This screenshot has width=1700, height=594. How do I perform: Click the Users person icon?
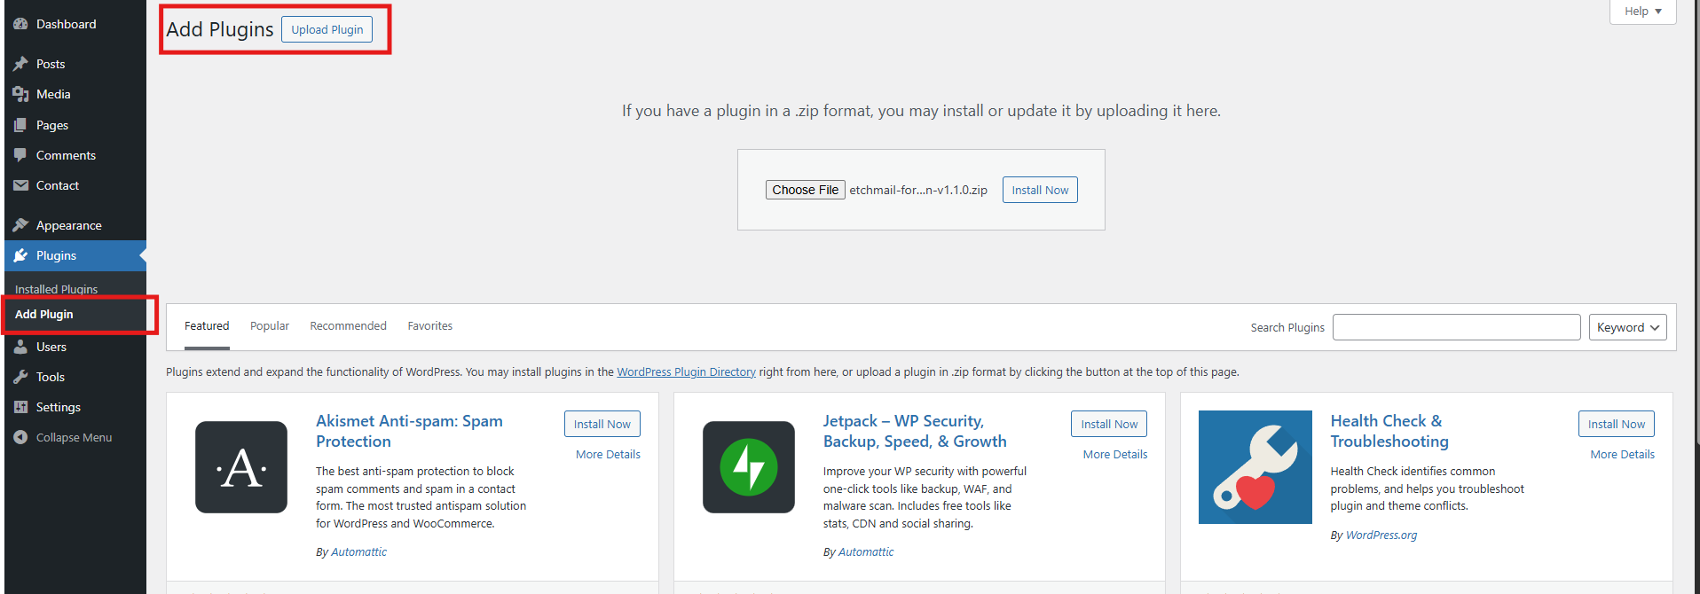pyautogui.click(x=20, y=347)
